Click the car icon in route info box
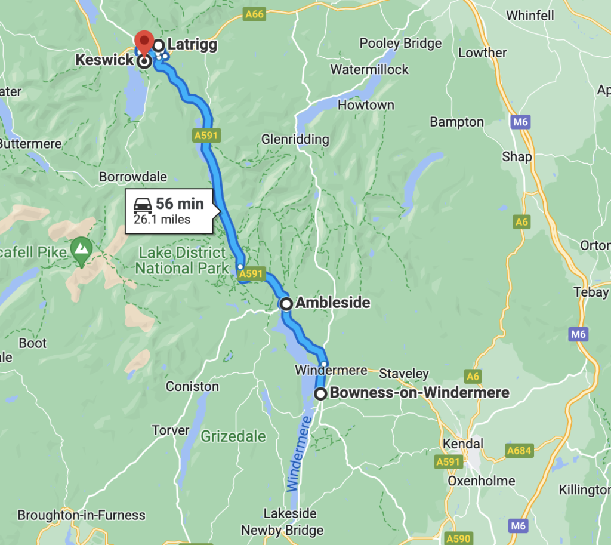This screenshot has height=545, width=611. point(143,205)
